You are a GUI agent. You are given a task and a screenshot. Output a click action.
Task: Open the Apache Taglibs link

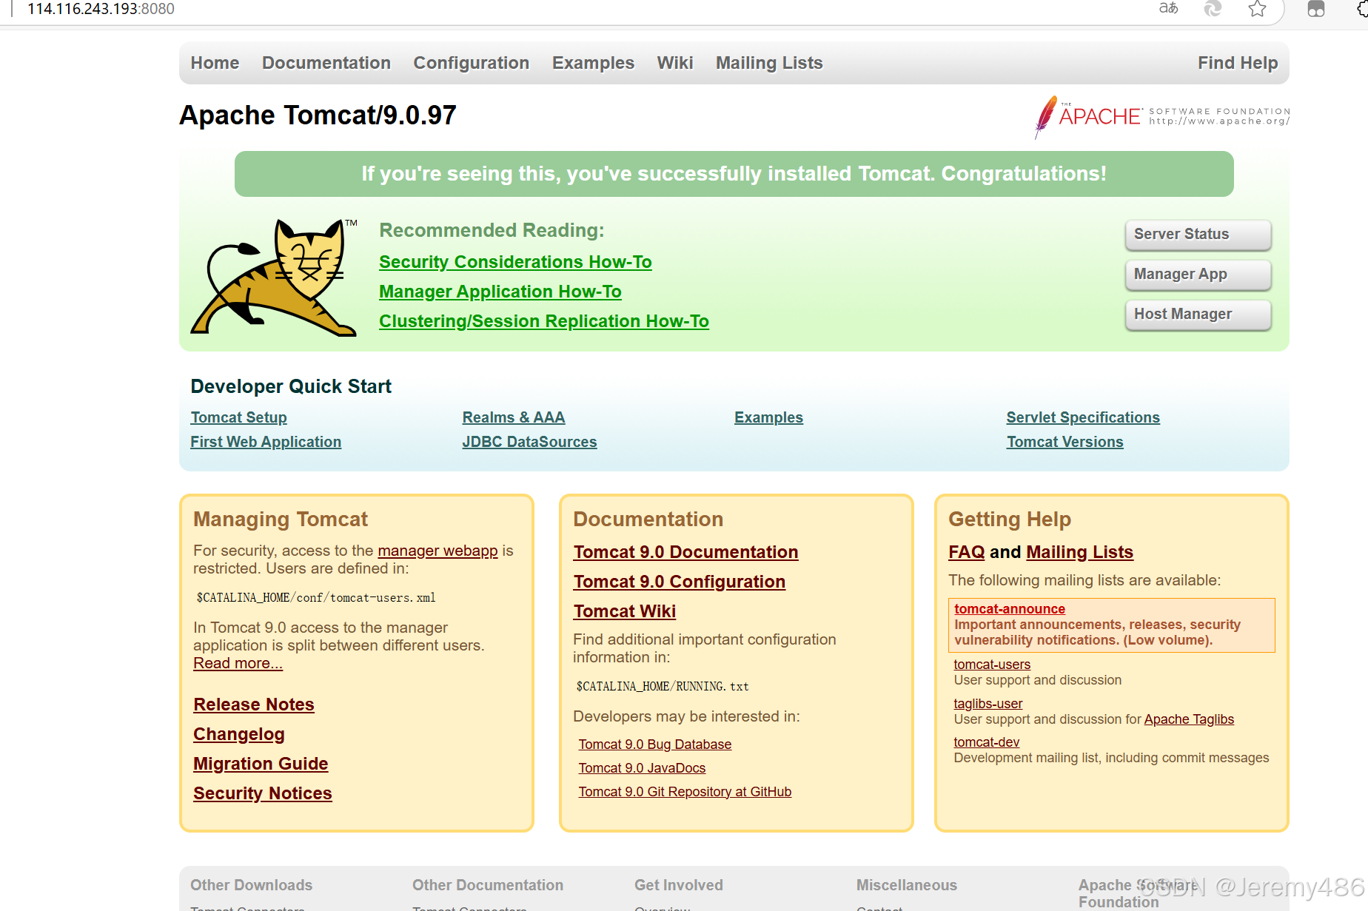click(x=1189, y=719)
